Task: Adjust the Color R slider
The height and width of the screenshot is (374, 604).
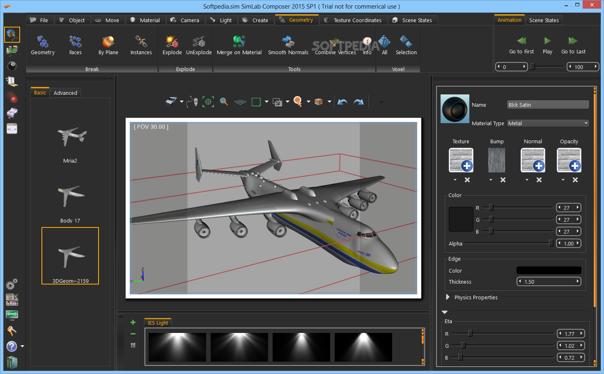Action: pos(518,207)
